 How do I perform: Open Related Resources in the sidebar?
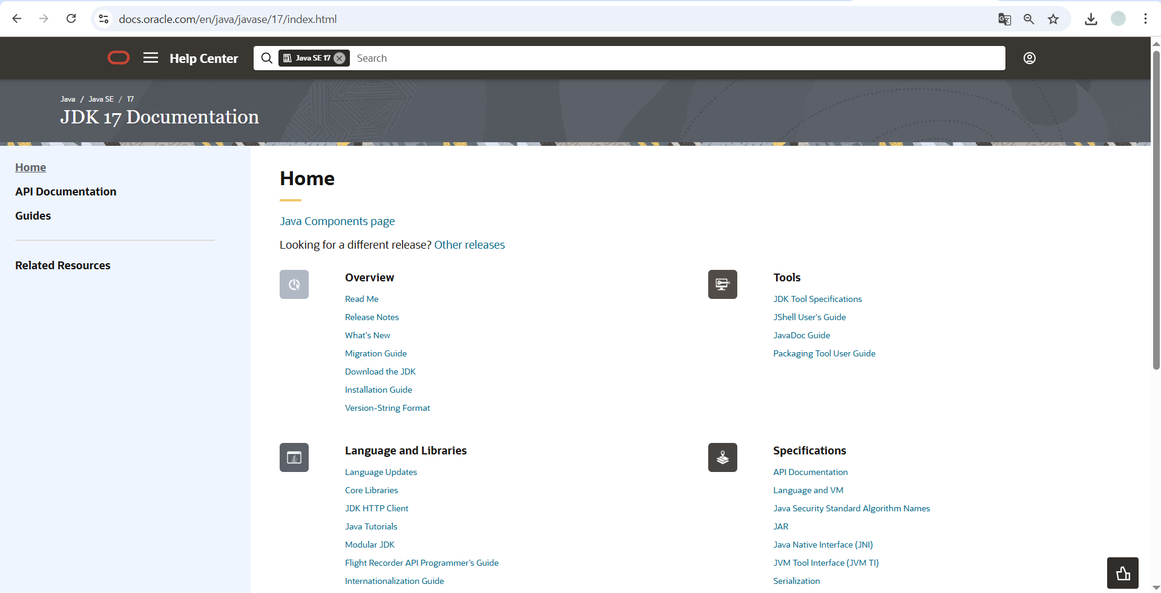pos(62,266)
